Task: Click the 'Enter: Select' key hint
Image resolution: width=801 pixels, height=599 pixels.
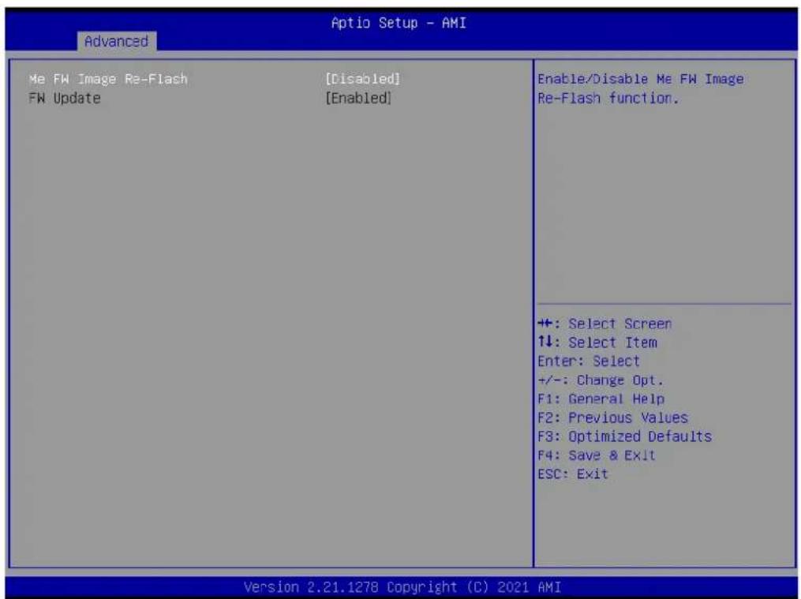Action: click(589, 361)
